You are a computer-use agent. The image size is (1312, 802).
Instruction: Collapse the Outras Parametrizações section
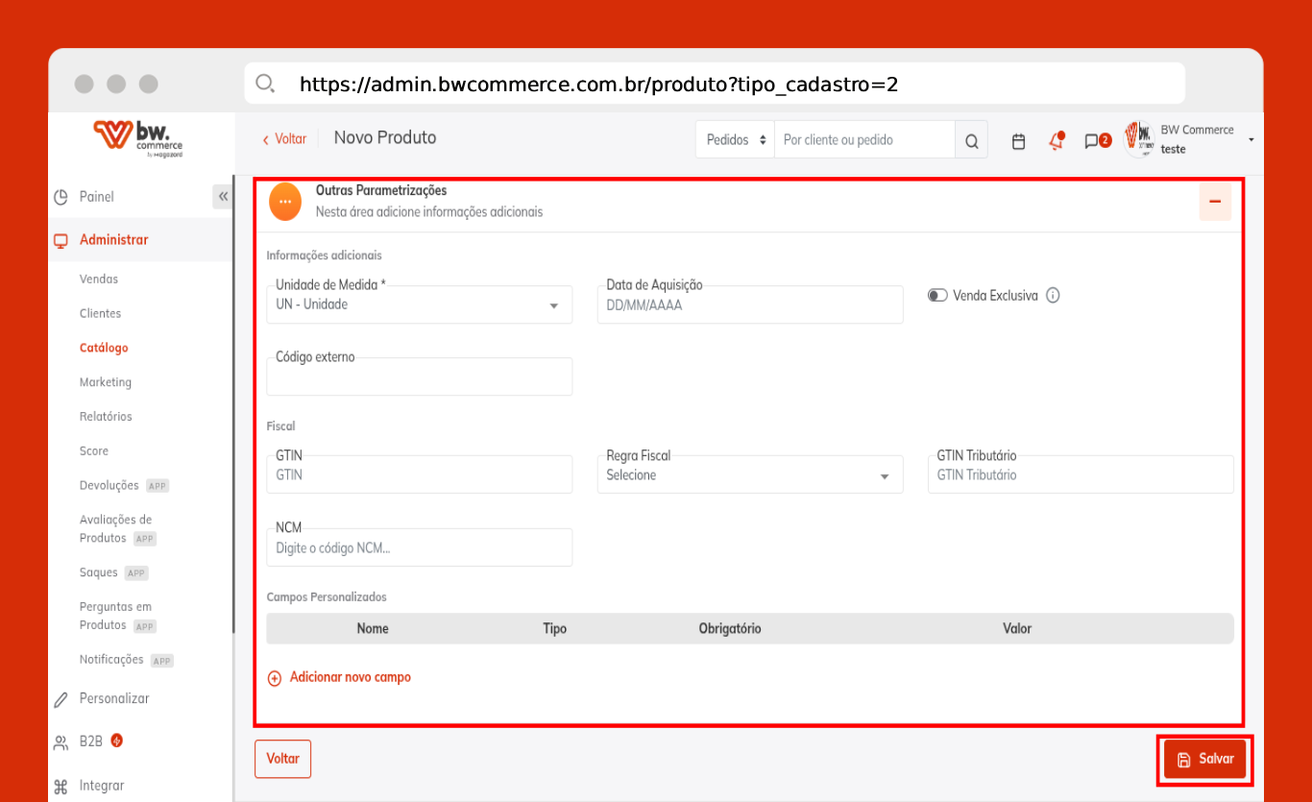tap(1214, 202)
